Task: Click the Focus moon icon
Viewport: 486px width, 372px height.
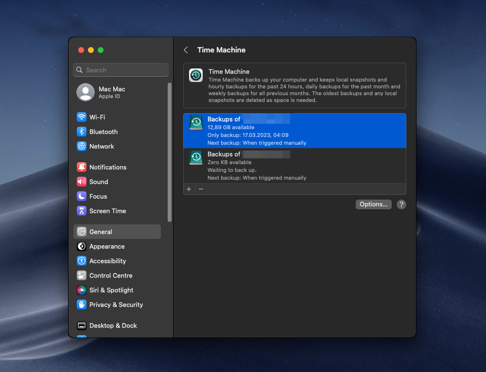Action: pos(82,196)
